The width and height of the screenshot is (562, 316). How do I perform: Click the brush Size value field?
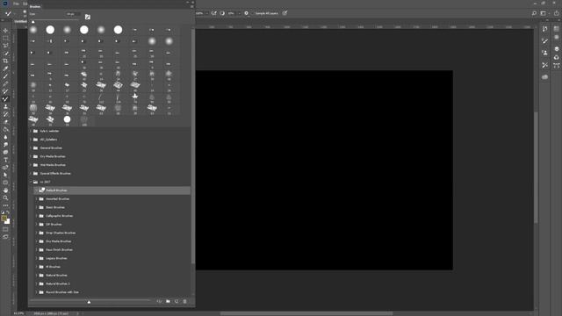73,14
